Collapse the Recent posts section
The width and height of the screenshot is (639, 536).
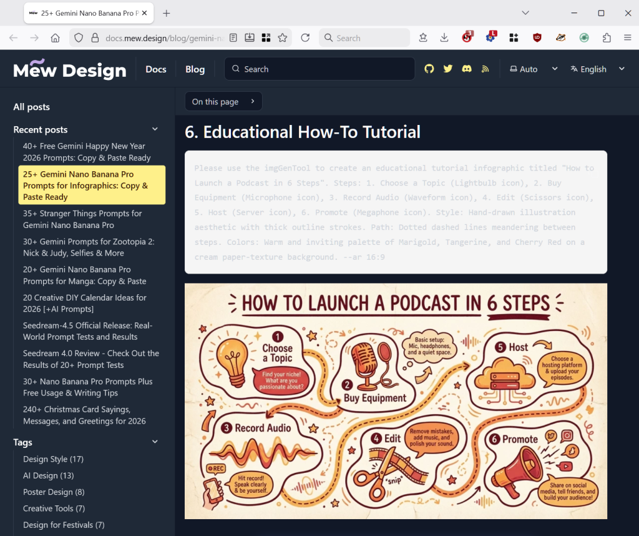155,129
